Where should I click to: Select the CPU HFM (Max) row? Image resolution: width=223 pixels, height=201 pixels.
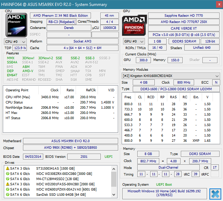pos(60,97)
